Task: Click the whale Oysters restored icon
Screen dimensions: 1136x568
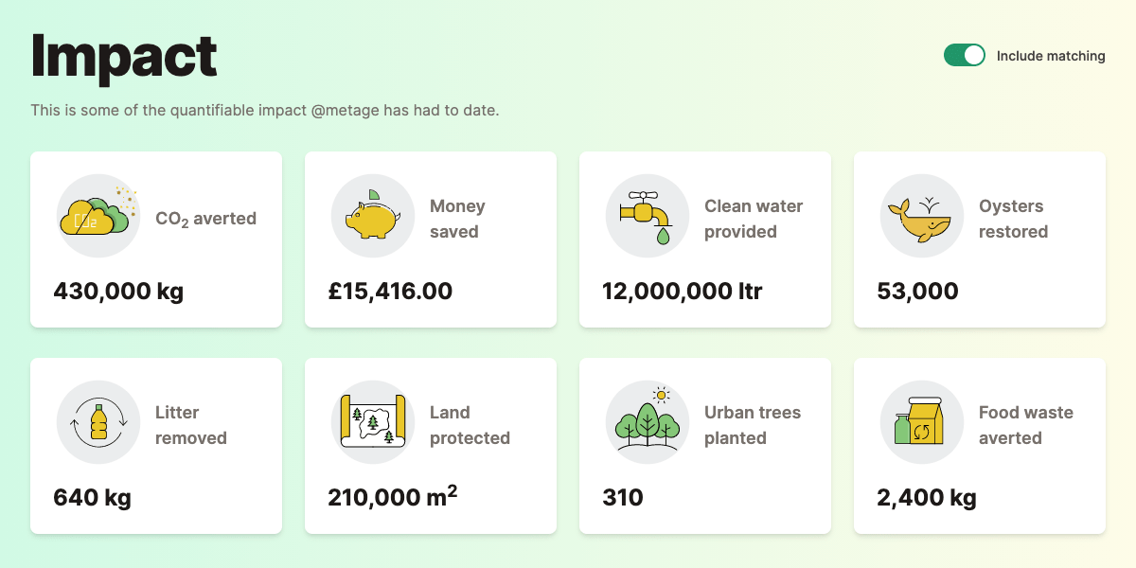Action: tap(922, 216)
